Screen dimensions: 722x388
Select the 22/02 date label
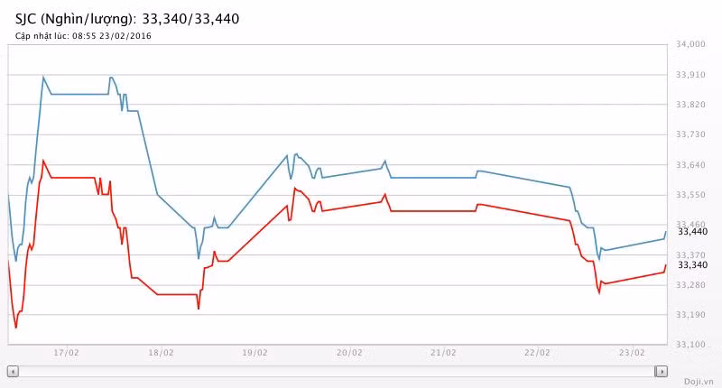537,353
